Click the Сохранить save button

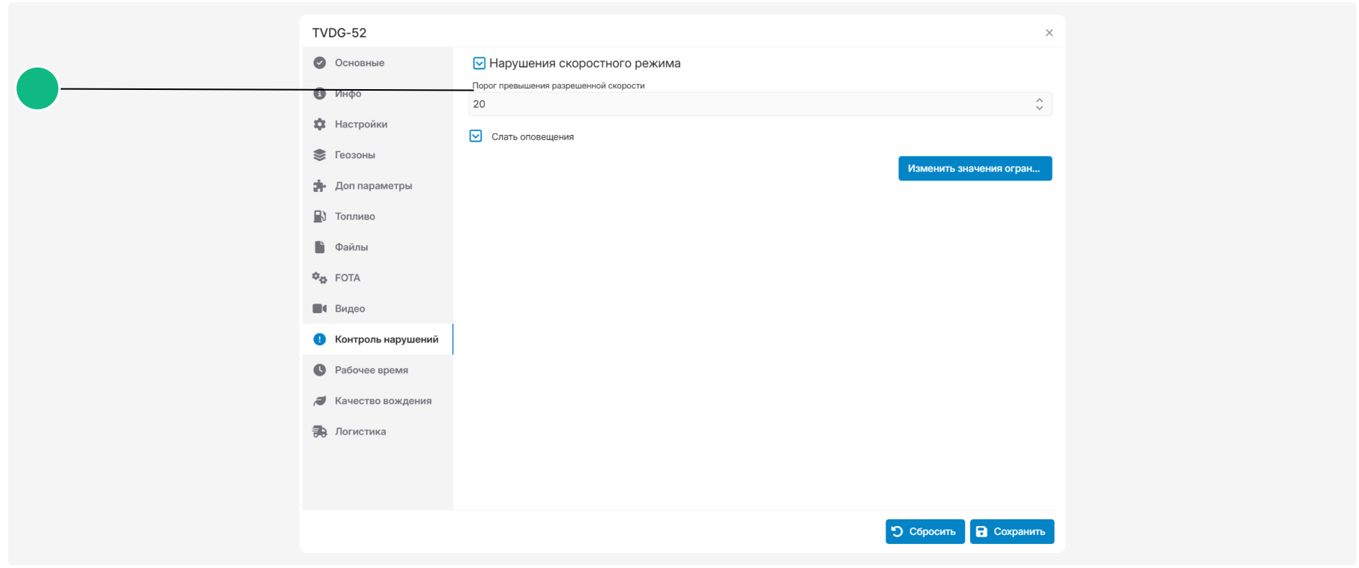point(1011,531)
